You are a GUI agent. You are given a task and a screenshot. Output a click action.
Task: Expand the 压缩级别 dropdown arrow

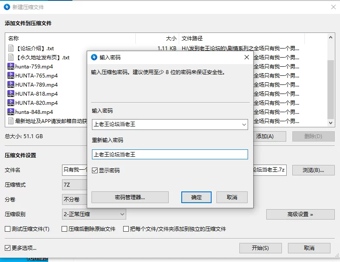(122, 214)
